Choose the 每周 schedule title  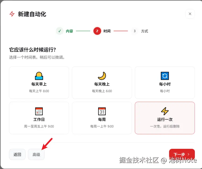click(x=102, y=120)
